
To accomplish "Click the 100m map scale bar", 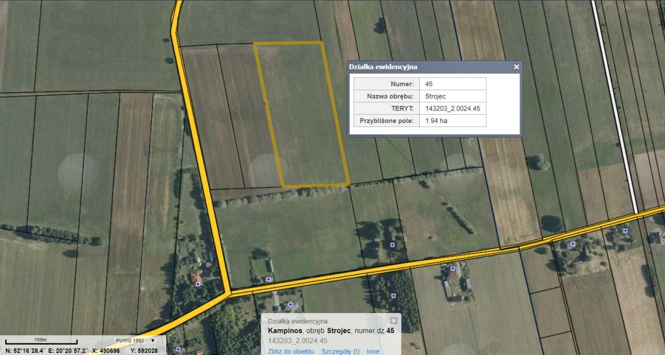I will point(41,341).
